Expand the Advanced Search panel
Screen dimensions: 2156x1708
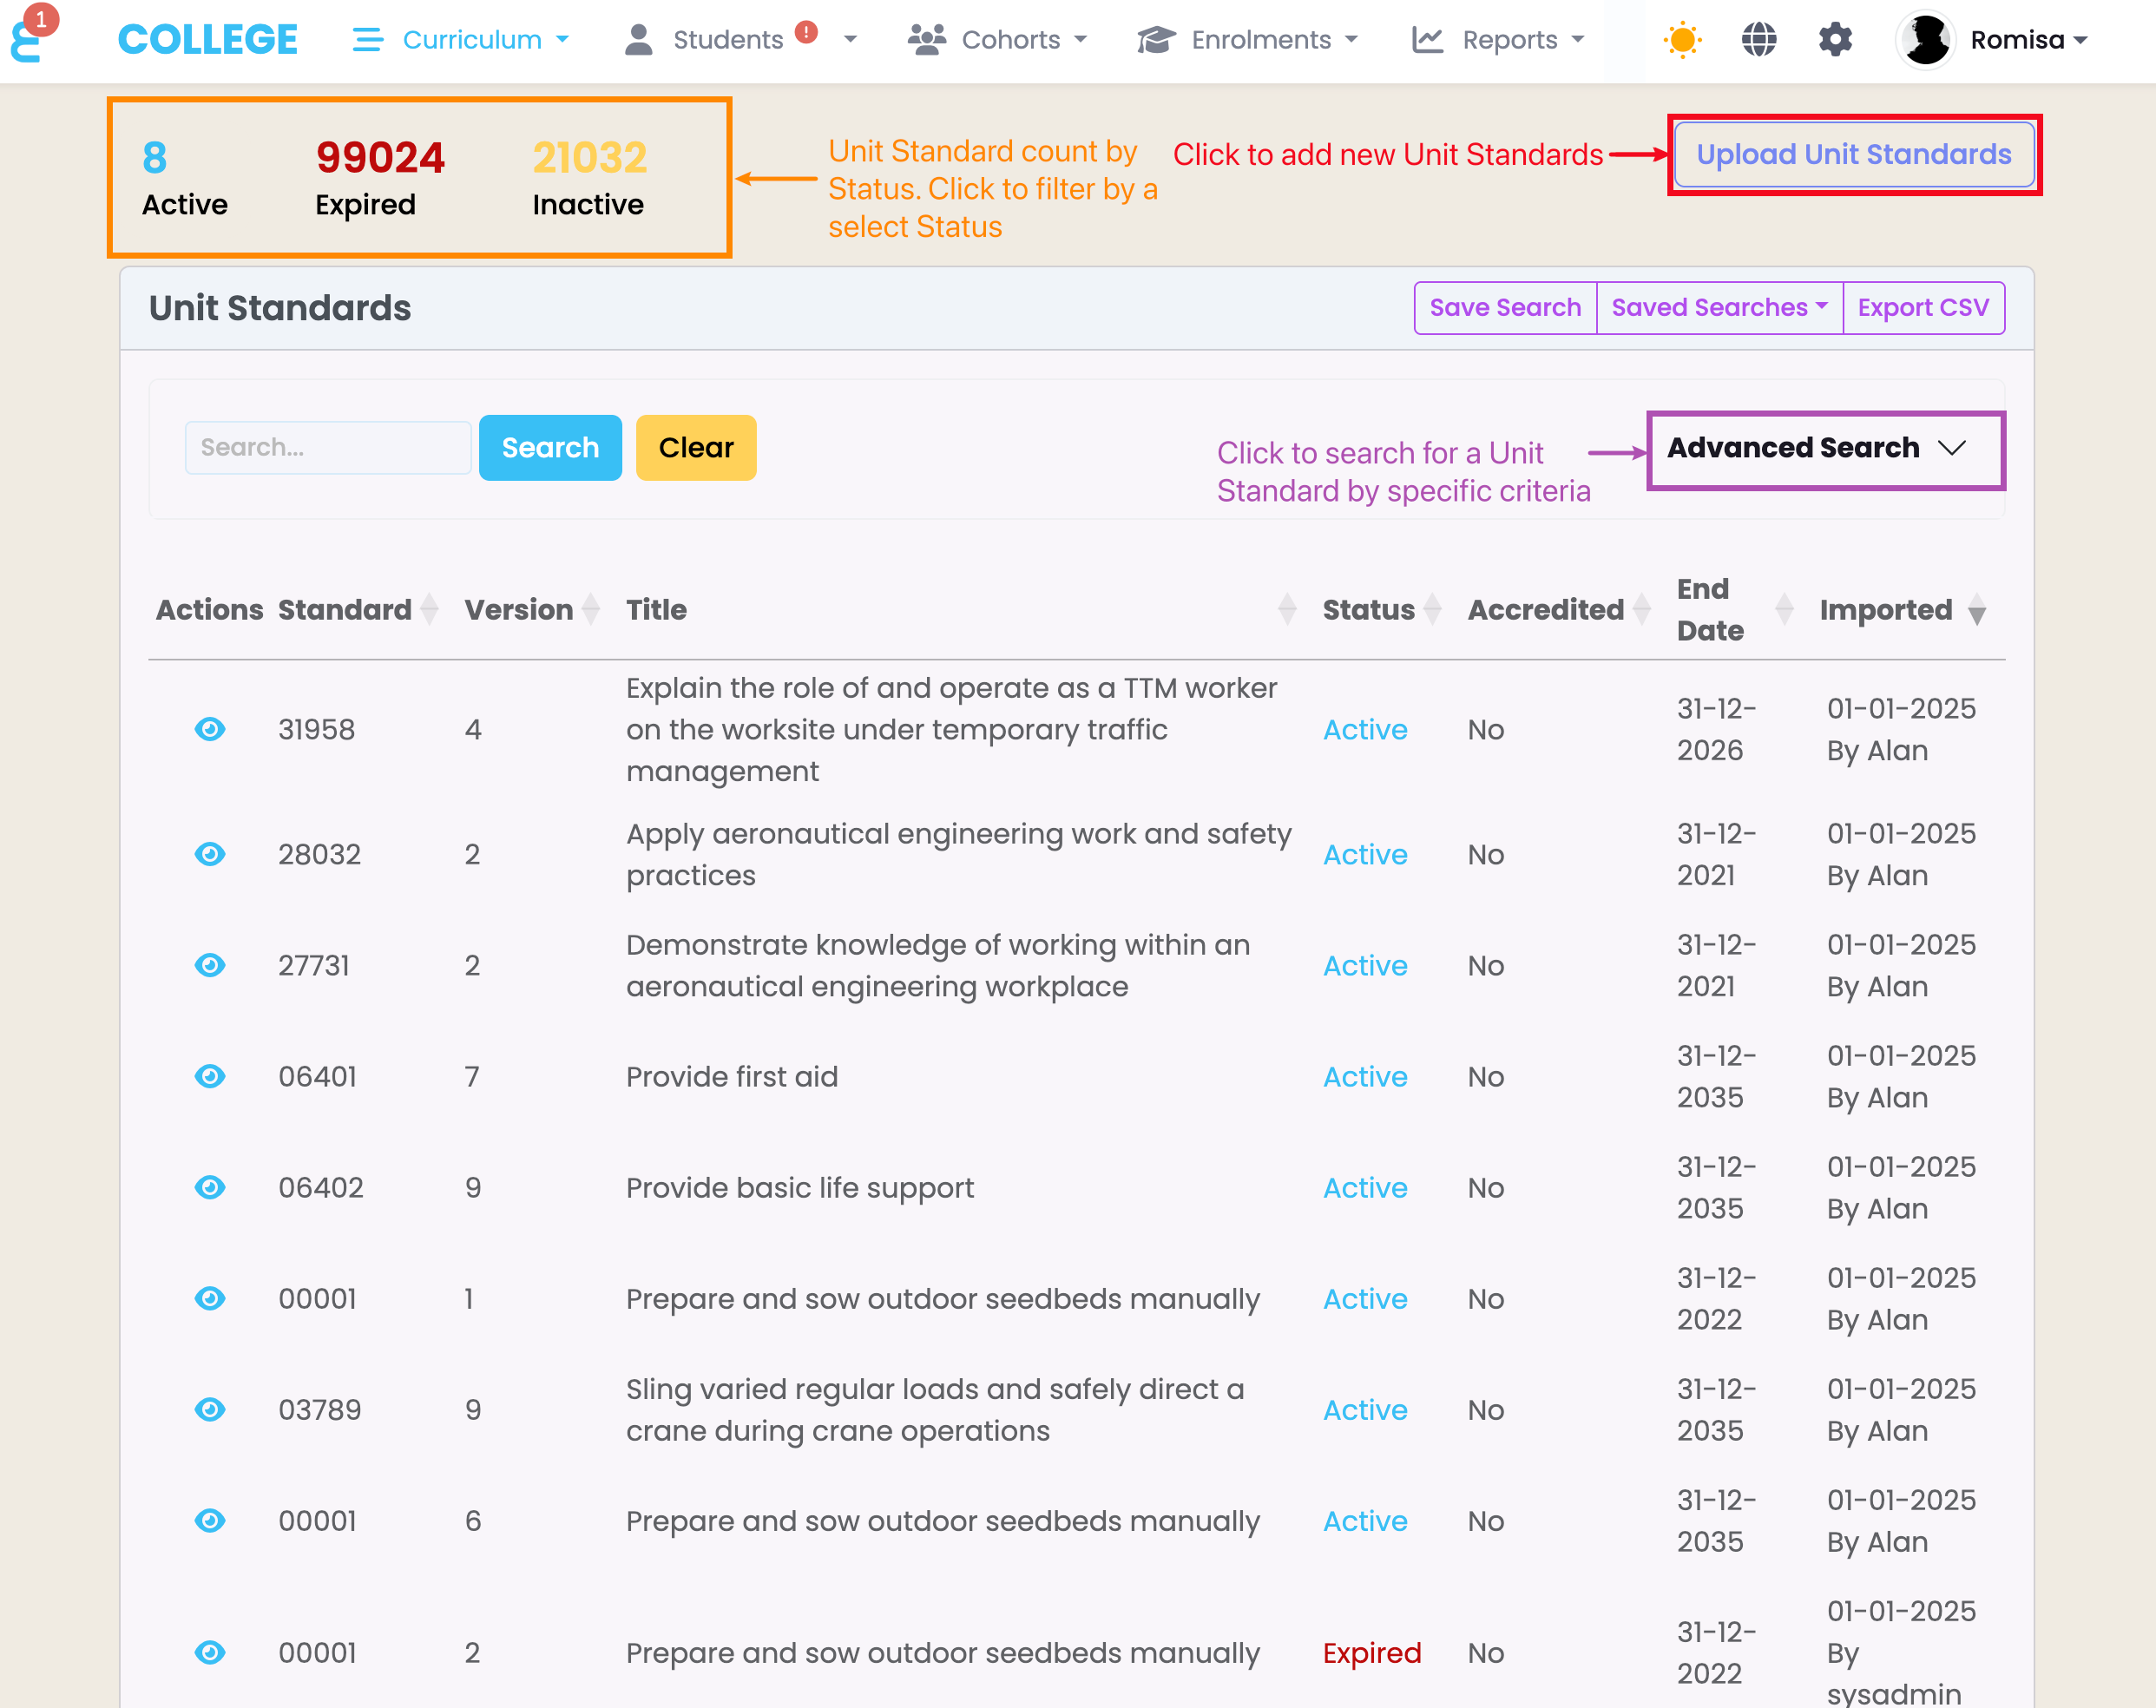[x=1824, y=449]
